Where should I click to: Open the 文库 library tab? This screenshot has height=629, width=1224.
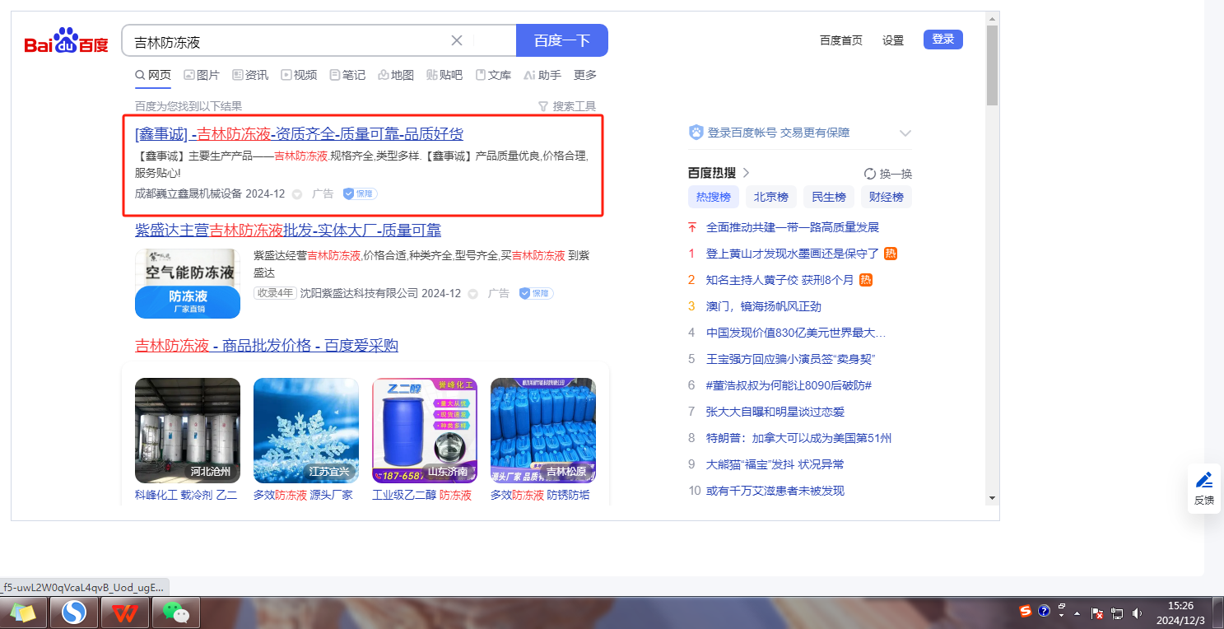pyautogui.click(x=493, y=75)
